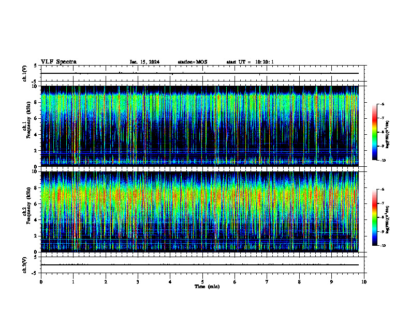The height and width of the screenshot is (316, 410).
Task: Click the "4" kHz tick of ch.2 spectrogram
Action: 36,220
